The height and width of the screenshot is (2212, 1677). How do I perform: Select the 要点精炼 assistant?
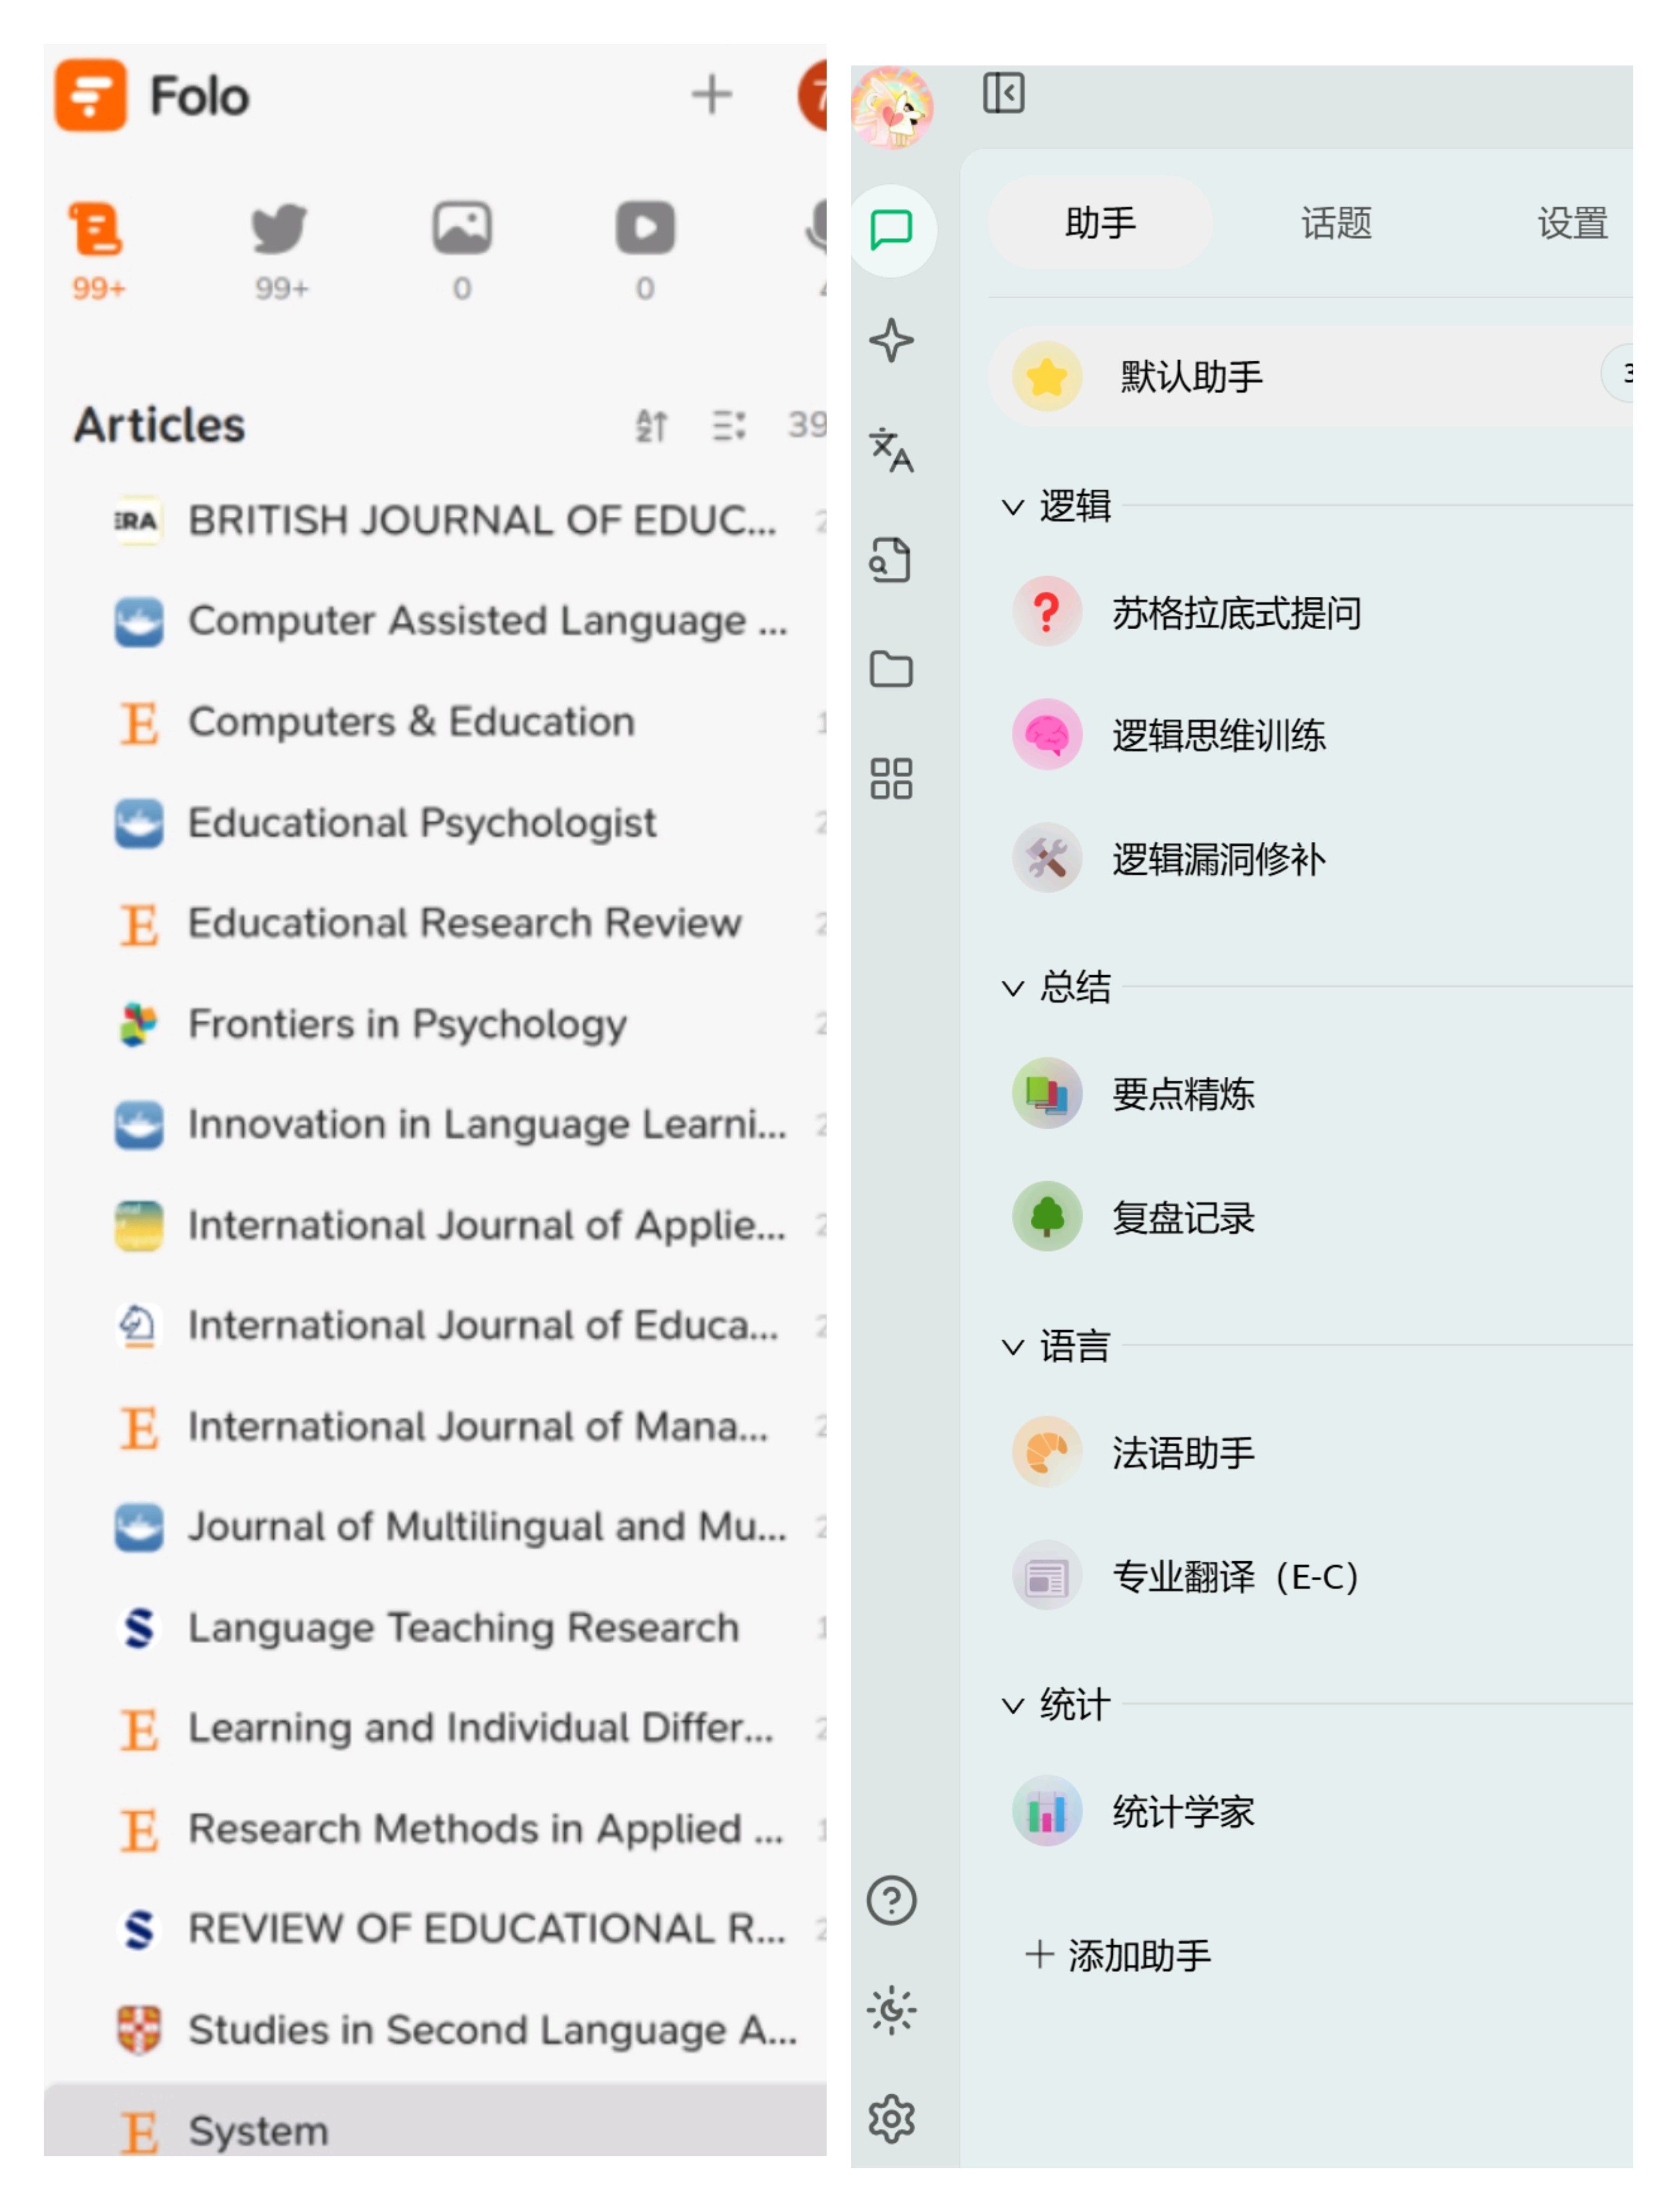pos(1310,1094)
